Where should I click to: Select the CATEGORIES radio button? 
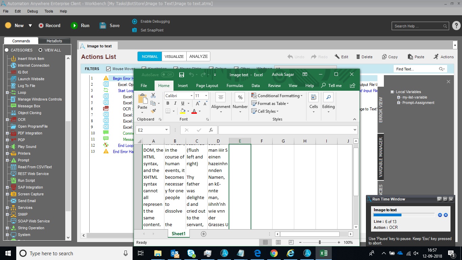point(6,50)
